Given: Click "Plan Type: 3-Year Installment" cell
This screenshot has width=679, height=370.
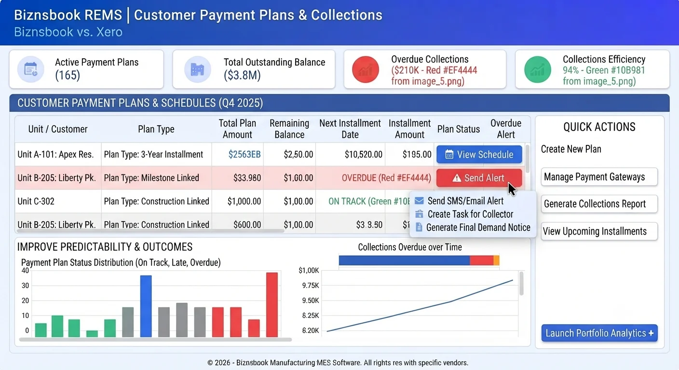Looking at the screenshot, I should click(156, 155).
